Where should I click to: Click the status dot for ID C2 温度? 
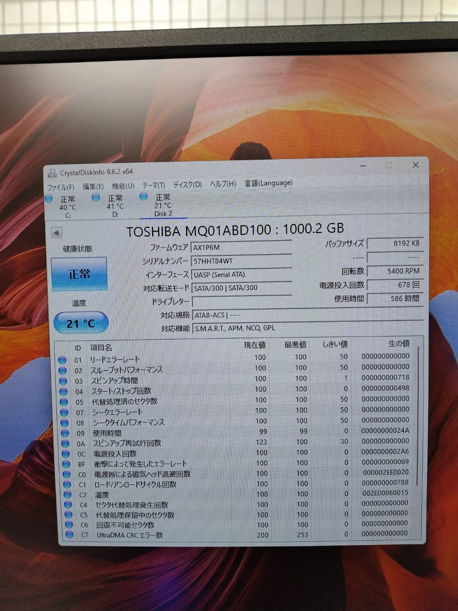(x=67, y=495)
